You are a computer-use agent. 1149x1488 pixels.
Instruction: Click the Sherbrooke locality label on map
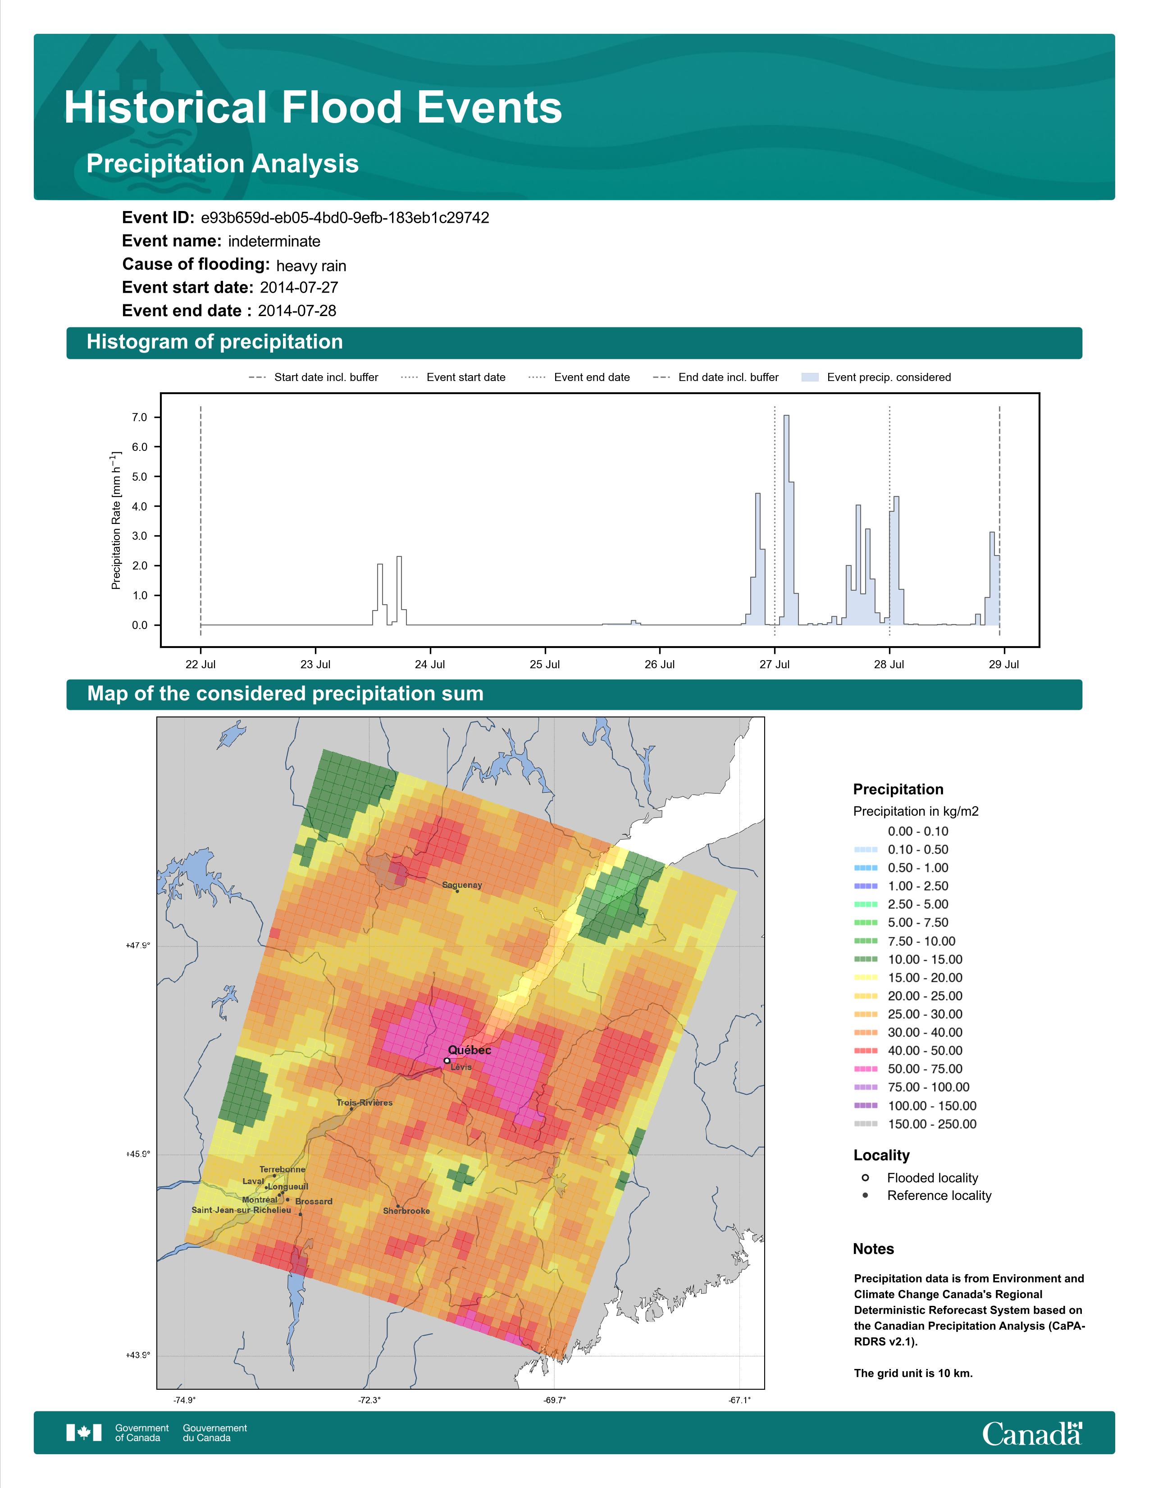point(406,1211)
